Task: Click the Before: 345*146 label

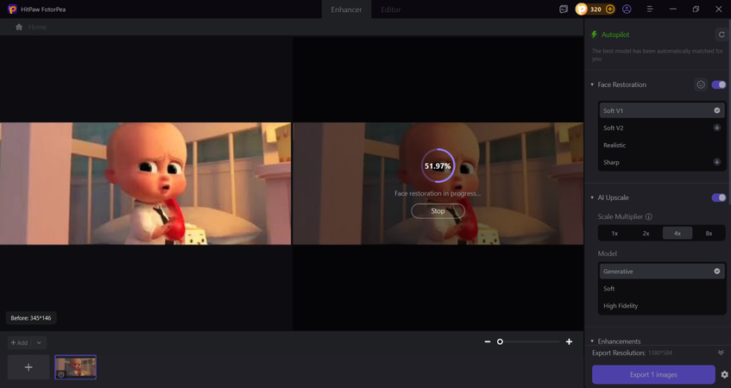Action: (x=31, y=318)
